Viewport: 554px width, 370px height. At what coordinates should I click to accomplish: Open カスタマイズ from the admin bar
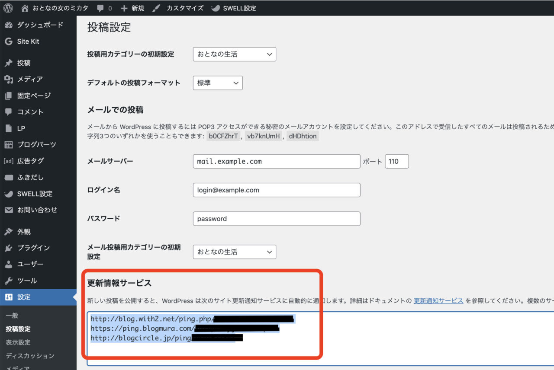click(185, 8)
